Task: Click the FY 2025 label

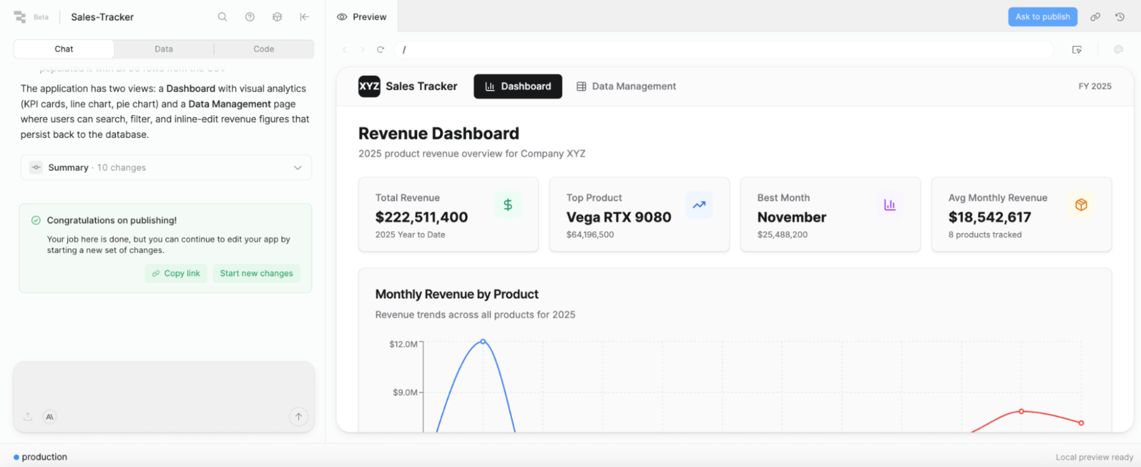Action: [x=1095, y=86]
